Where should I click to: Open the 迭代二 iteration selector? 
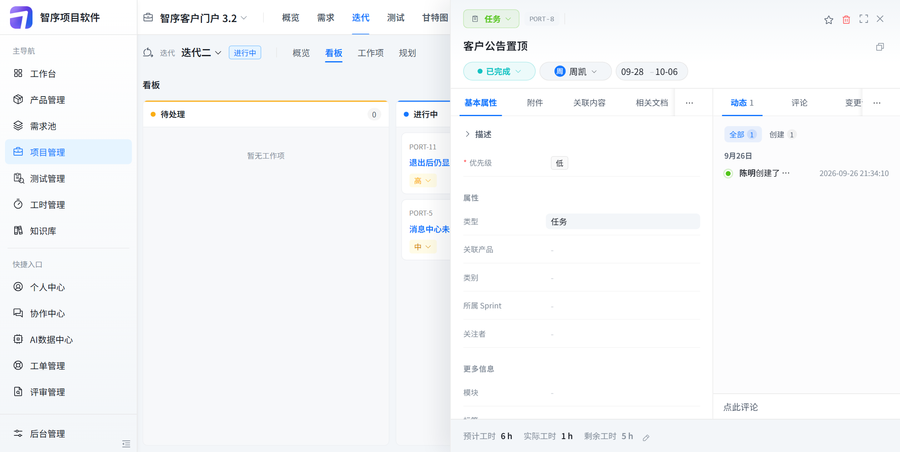tap(201, 53)
